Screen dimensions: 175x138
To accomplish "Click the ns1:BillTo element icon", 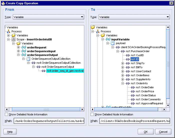I will (128, 67).
